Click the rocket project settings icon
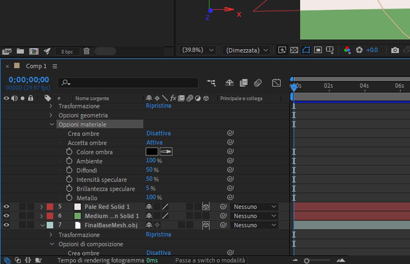The image size is (410, 264). 47,51
